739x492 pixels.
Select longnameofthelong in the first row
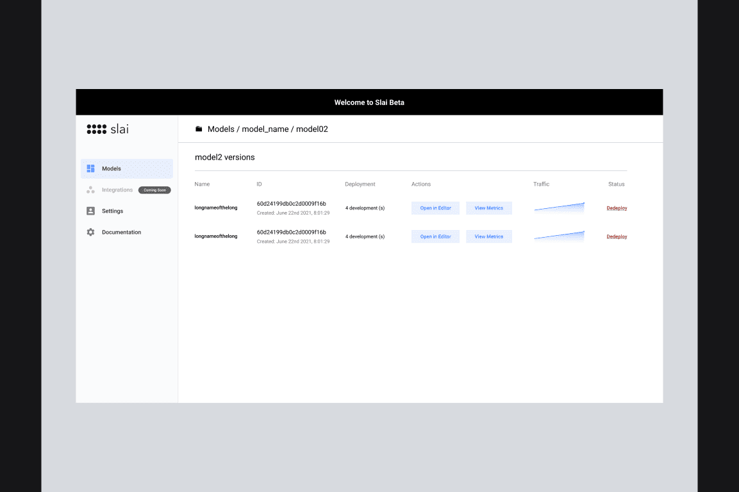(x=216, y=208)
